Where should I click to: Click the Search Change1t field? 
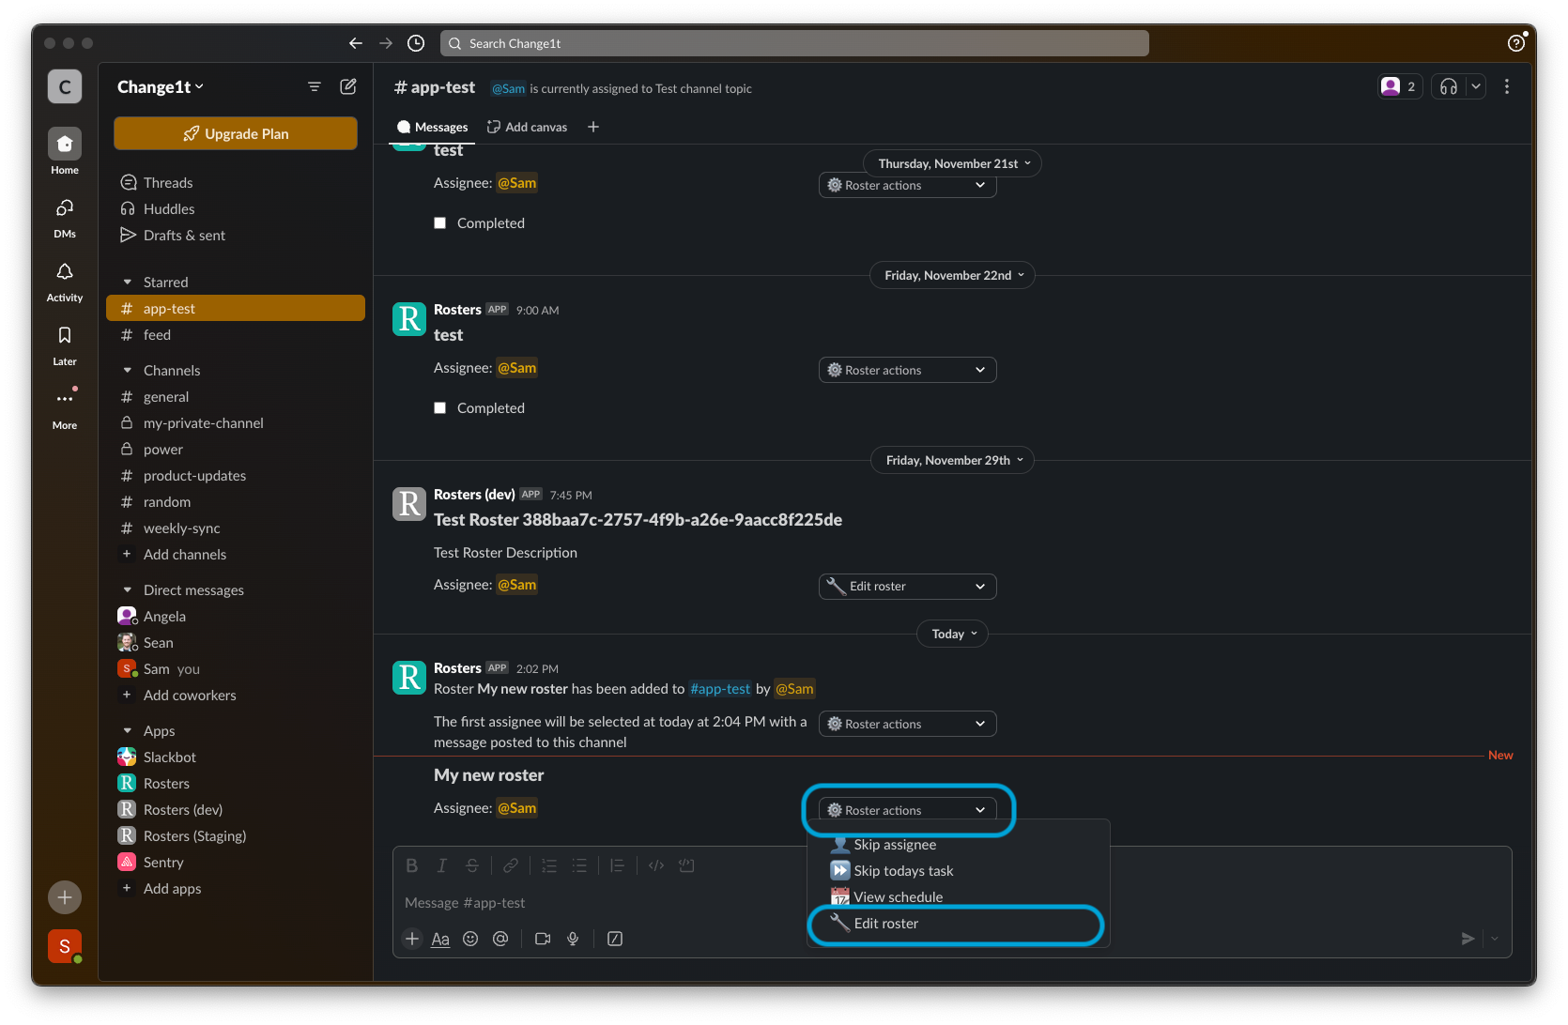pos(794,43)
